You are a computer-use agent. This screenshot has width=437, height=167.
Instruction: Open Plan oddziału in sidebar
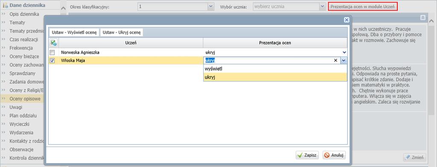pos(23,115)
